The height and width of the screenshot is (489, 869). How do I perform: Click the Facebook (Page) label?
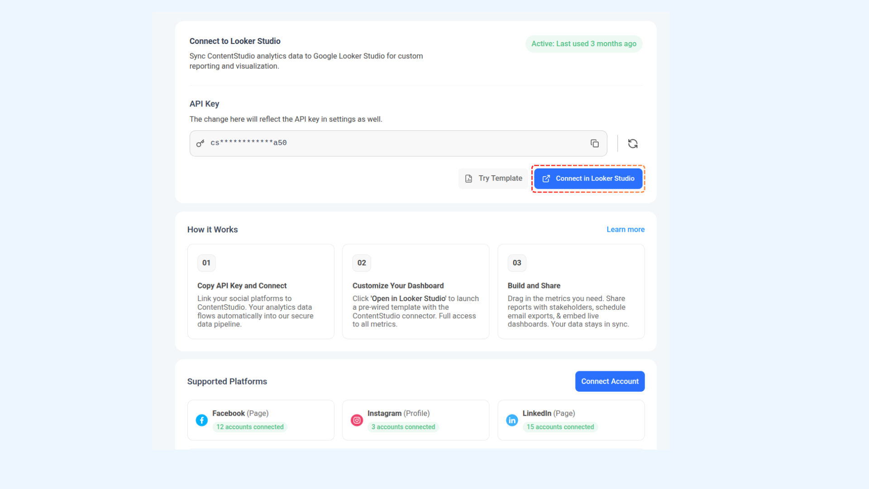click(x=240, y=413)
